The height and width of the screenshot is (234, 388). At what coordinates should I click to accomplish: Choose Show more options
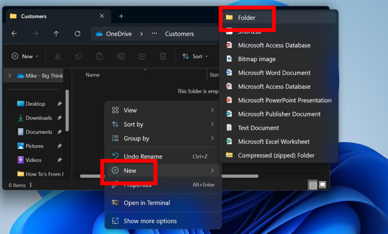pos(163,221)
